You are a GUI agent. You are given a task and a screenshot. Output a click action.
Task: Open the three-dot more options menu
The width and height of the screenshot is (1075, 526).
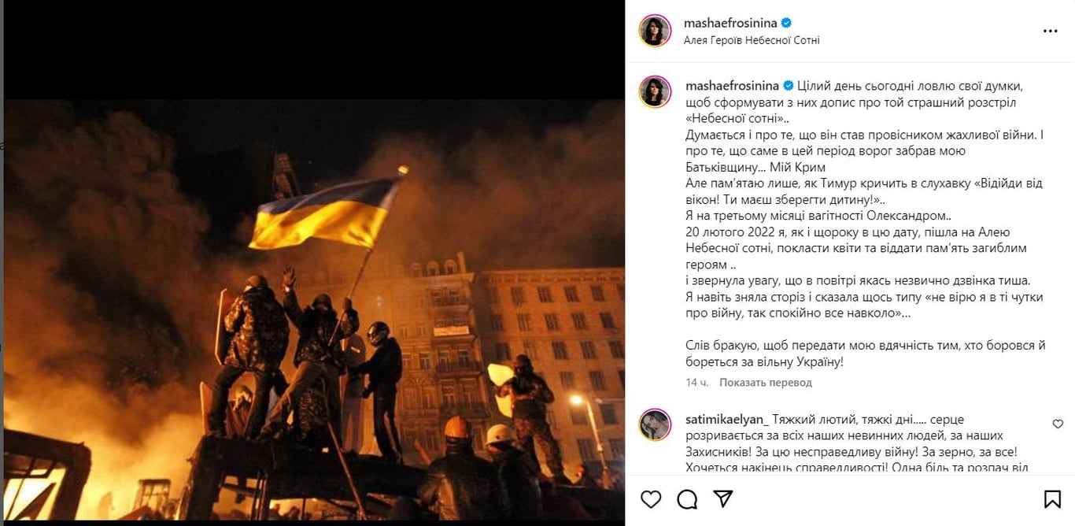[1051, 31]
